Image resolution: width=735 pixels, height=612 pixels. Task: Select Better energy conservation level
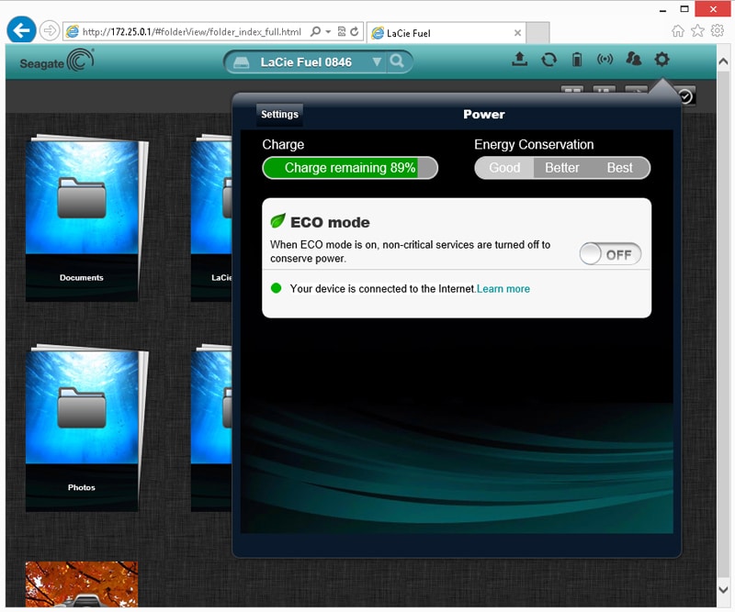tap(562, 168)
